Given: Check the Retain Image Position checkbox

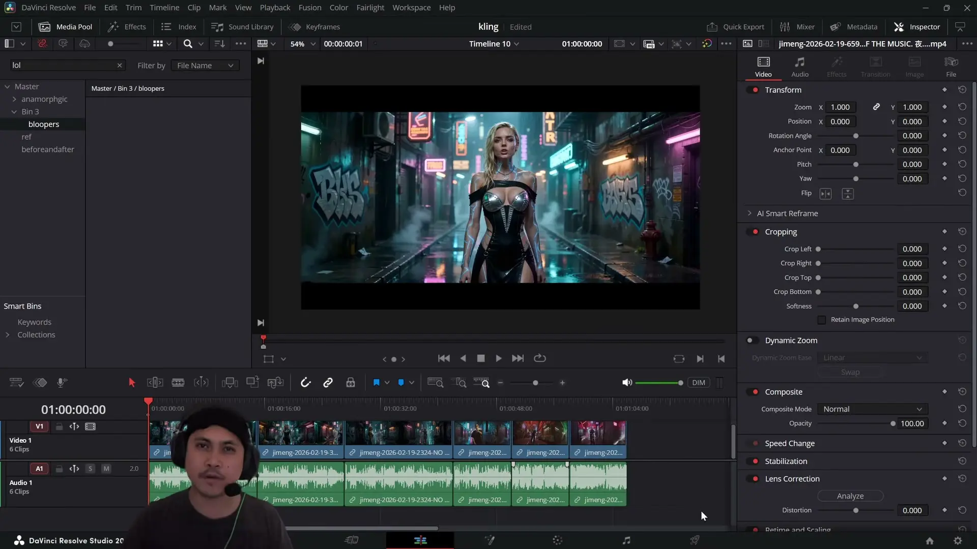Looking at the screenshot, I should click(x=822, y=320).
